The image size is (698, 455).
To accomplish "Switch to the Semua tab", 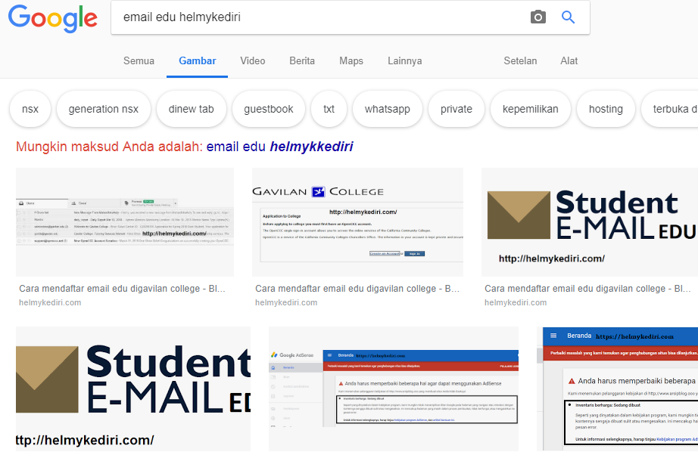I will pyautogui.click(x=139, y=61).
